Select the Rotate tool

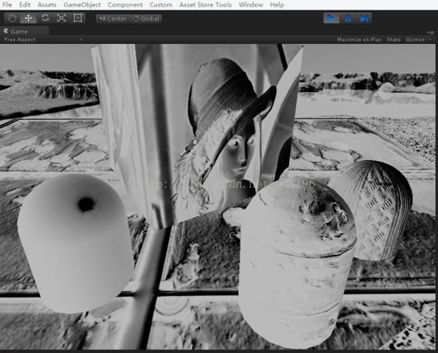pyautogui.click(x=45, y=18)
